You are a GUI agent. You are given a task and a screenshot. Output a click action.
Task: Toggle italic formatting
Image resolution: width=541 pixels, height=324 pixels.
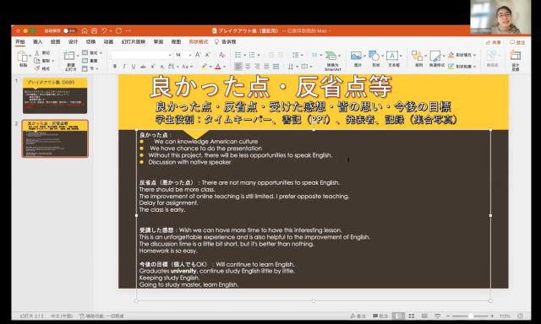pyautogui.click(x=124, y=67)
